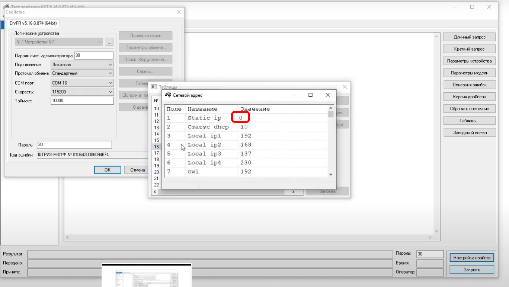The width and height of the screenshot is (509, 287).
Task: Open the COM порт combo box
Action: (110, 83)
